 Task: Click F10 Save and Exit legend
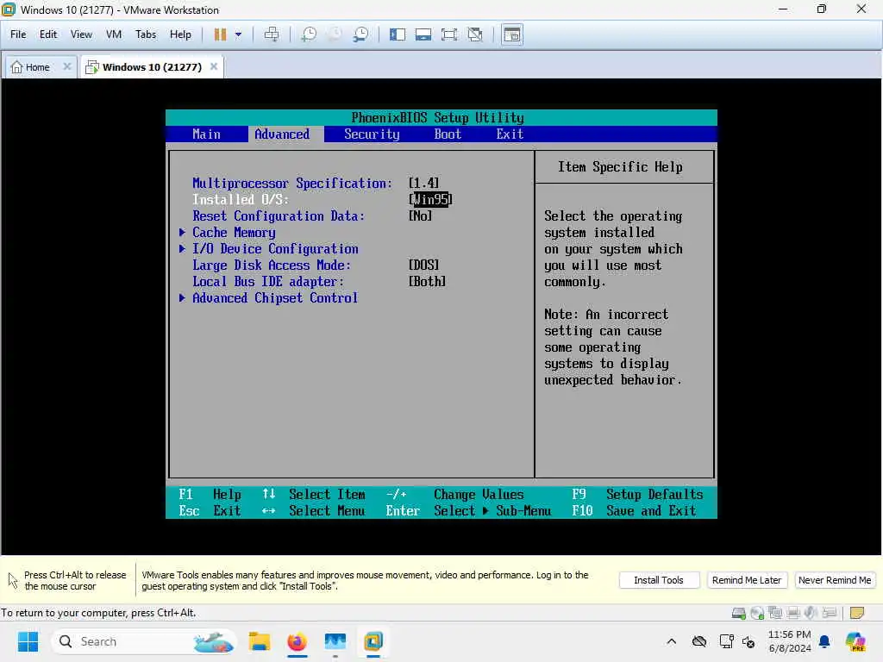click(x=634, y=510)
